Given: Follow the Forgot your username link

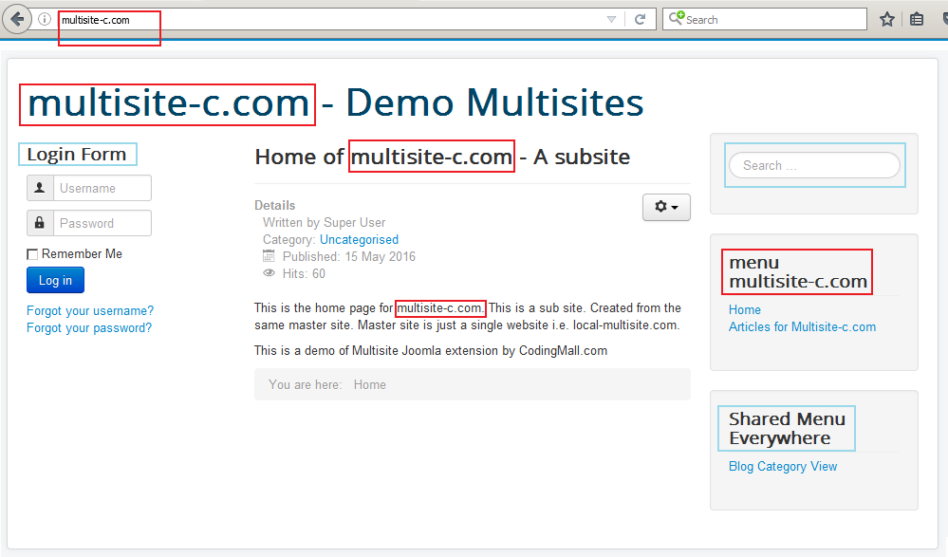Looking at the screenshot, I should (90, 310).
